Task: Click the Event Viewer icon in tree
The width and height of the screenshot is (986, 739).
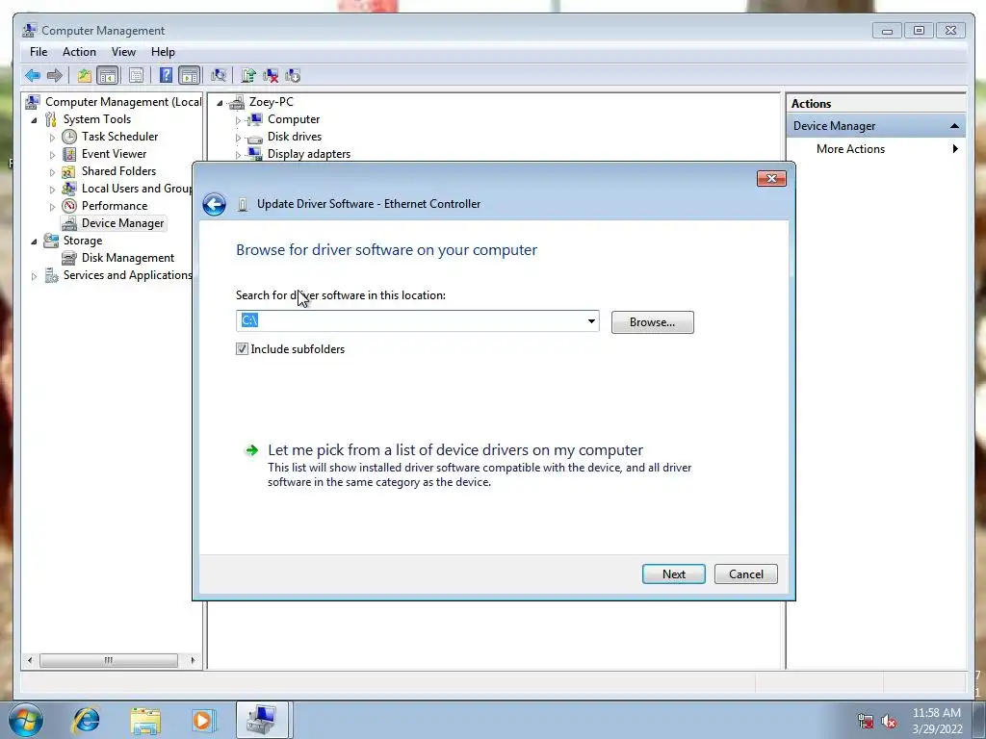Action: 69,154
